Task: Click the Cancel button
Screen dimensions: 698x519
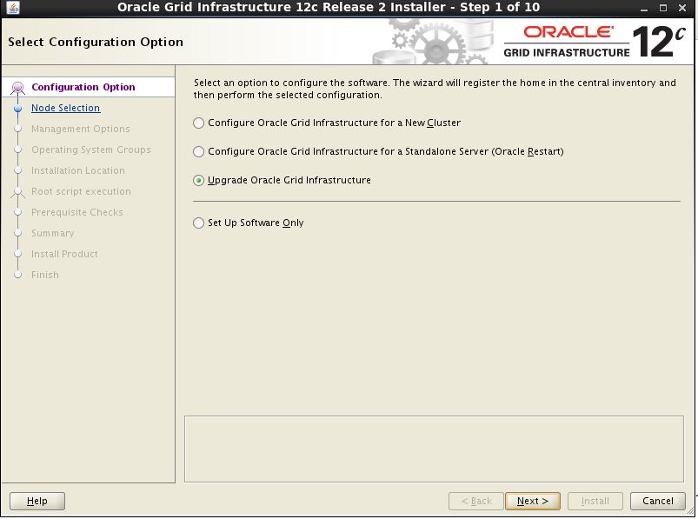Action: pos(657,502)
